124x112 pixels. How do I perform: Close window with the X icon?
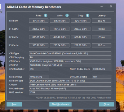111,6
